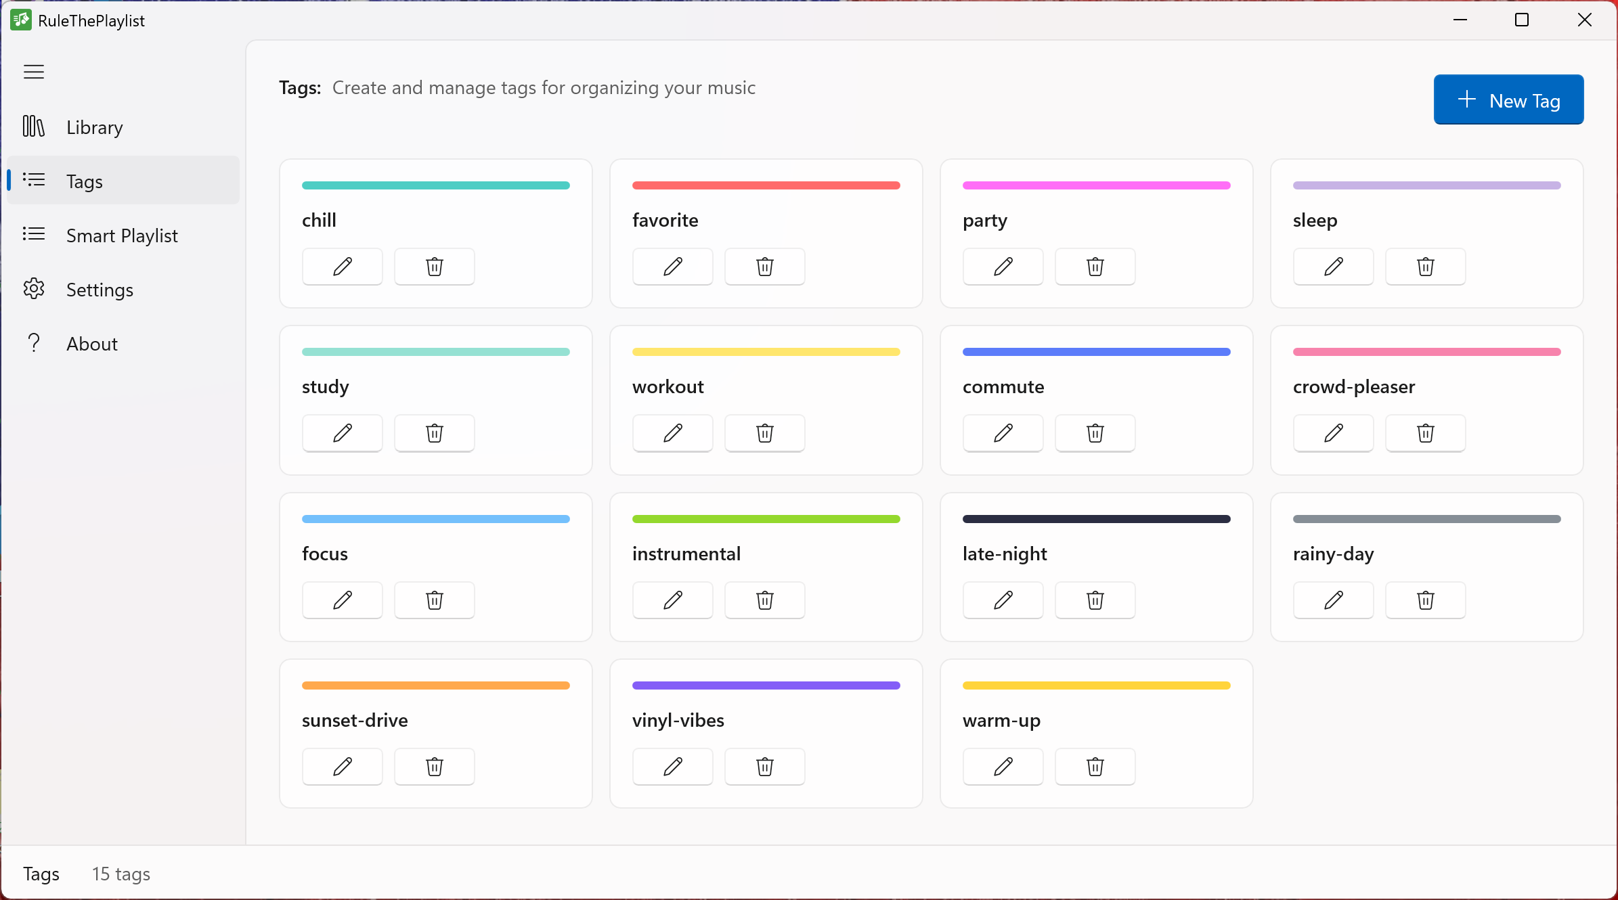Remove the sleep tag using trash icon
Image resolution: width=1618 pixels, height=900 pixels.
click(1425, 267)
